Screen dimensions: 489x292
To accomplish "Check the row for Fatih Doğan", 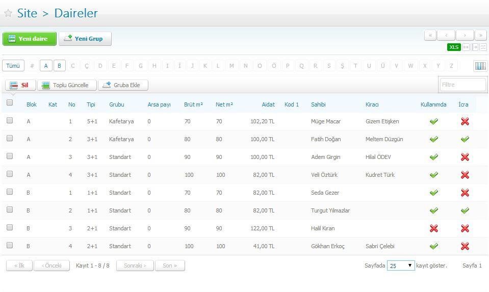I will point(10,138).
